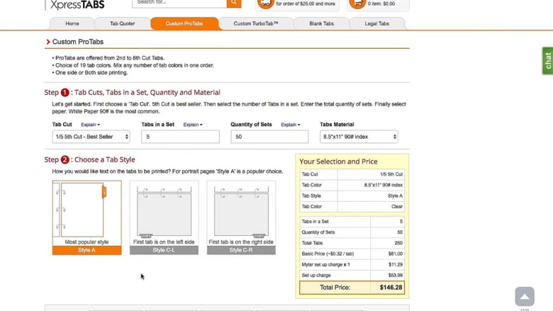Click the Total Price value $146.28
The width and height of the screenshot is (553, 311).
[x=391, y=288]
